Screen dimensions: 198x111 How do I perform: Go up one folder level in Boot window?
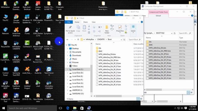point(78,39)
